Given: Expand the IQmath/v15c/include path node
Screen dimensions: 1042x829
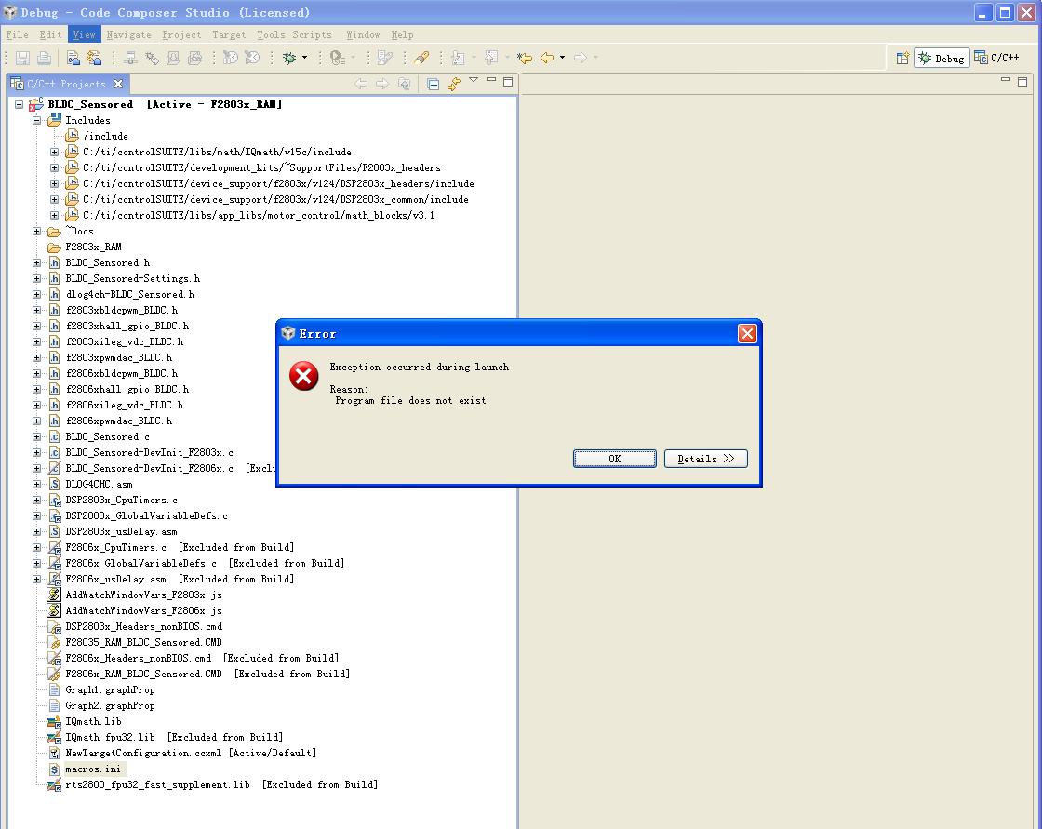Looking at the screenshot, I should tap(55, 153).
